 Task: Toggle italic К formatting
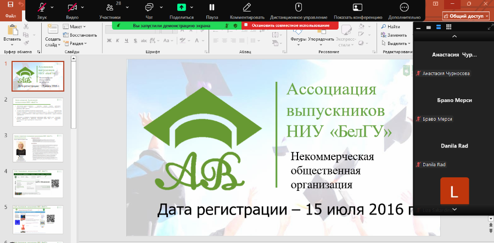tap(117, 41)
